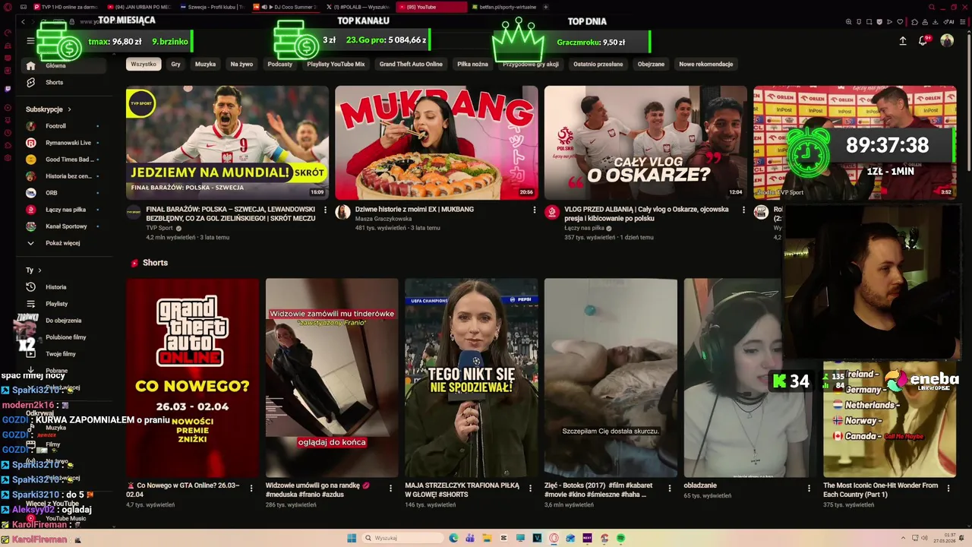The height and width of the screenshot is (547, 972).
Task: Open Masza Graczykowska channel avatar
Action: click(x=342, y=212)
